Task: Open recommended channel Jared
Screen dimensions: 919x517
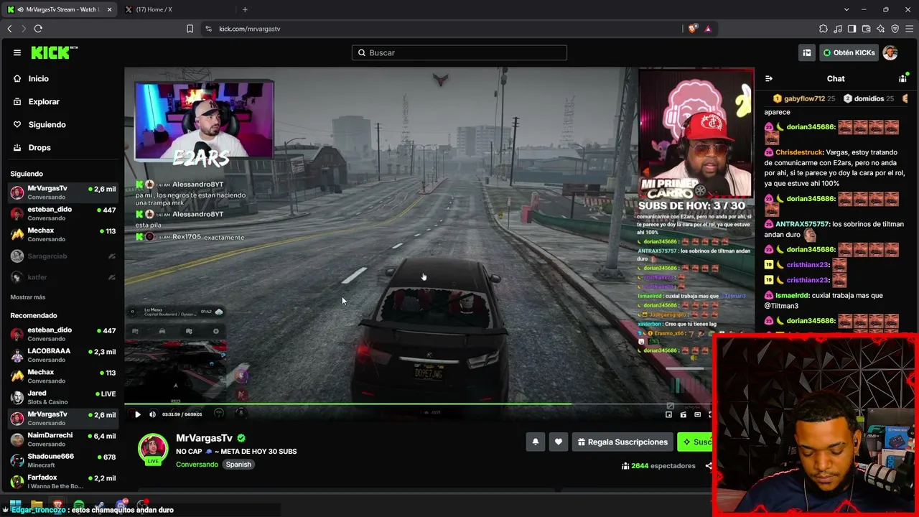Action: click(x=63, y=397)
